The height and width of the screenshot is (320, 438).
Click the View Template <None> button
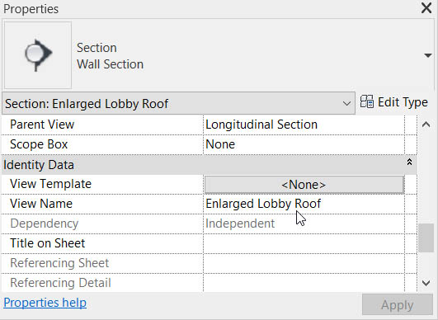304,185
